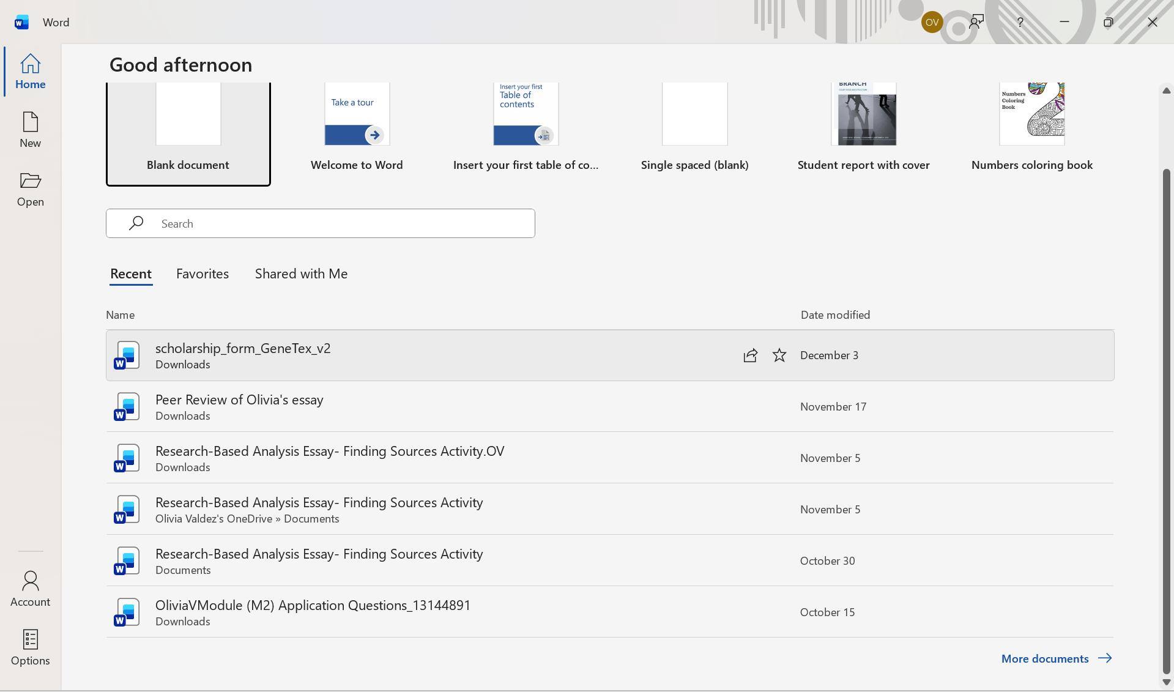Viewport: 1174px width, 692px height.
Task: Select the Recent tab
Action: (131, 273)
